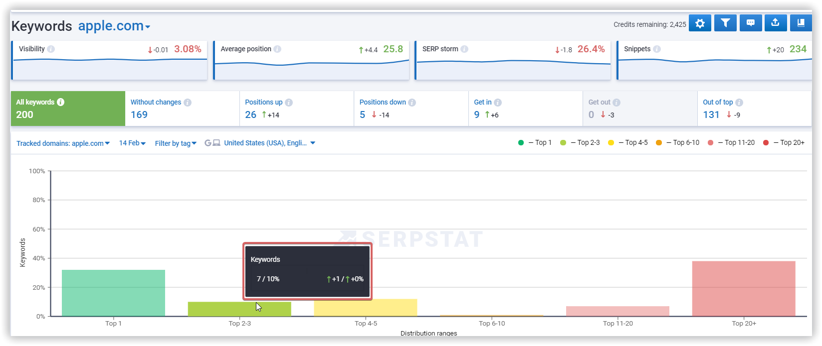Click the Credits remaining: 2,425 text
822x346 pixels.
[649, 24]
